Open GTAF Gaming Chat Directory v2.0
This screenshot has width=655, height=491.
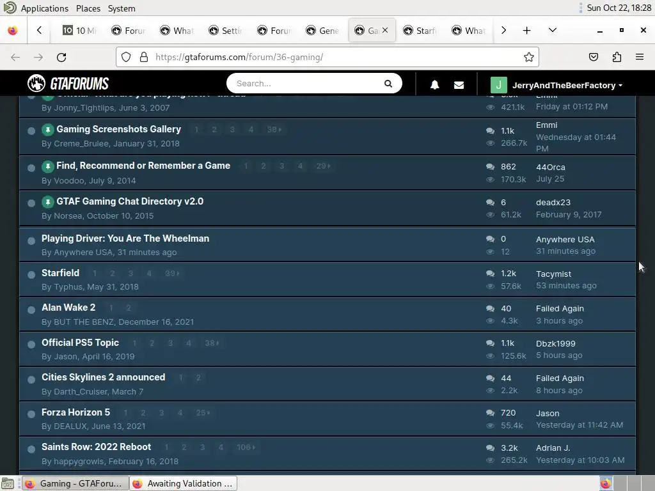130,201
